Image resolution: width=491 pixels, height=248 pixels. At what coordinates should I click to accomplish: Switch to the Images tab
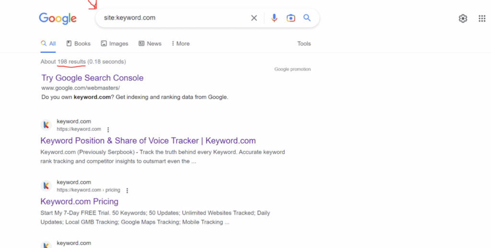tap(115, 44)
